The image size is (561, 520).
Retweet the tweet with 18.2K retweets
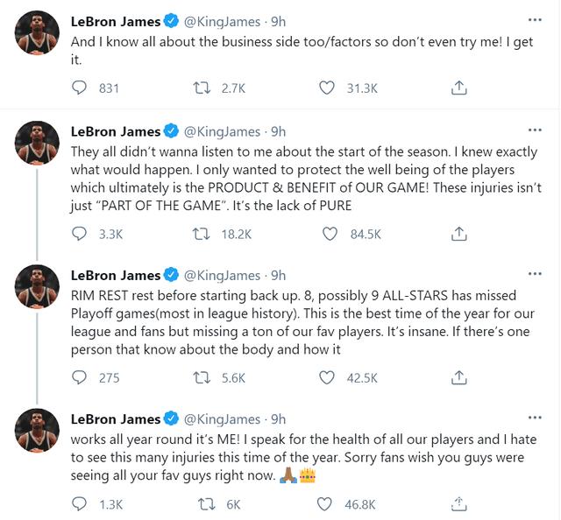[x=199, y=234]
